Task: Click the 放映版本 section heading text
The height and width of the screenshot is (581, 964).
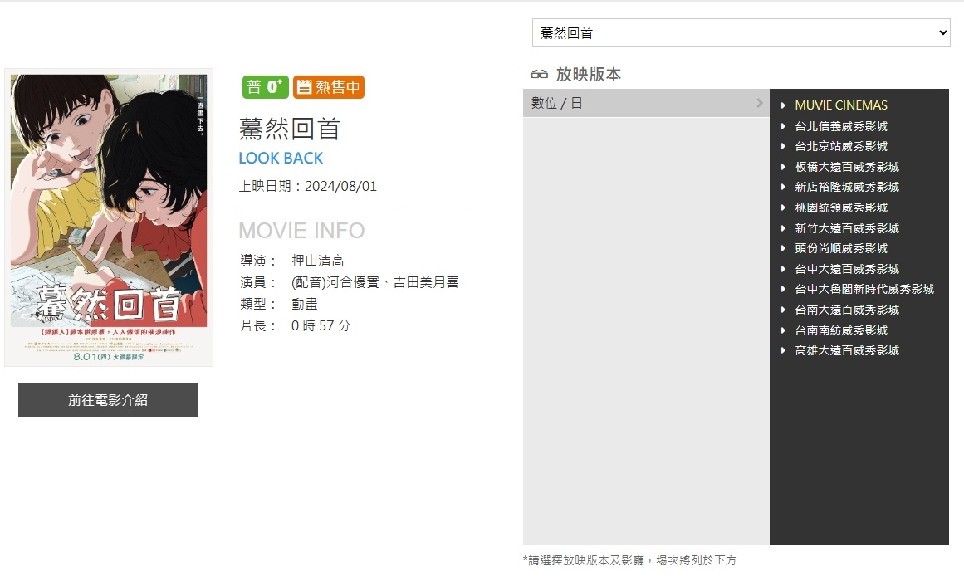Action: pos(589,75)
